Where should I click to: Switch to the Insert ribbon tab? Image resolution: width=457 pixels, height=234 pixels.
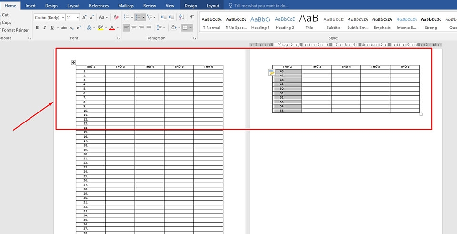30,6
